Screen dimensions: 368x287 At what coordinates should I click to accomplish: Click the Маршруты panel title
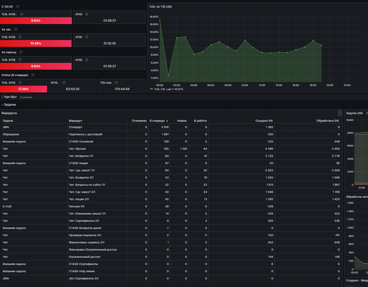9,113
